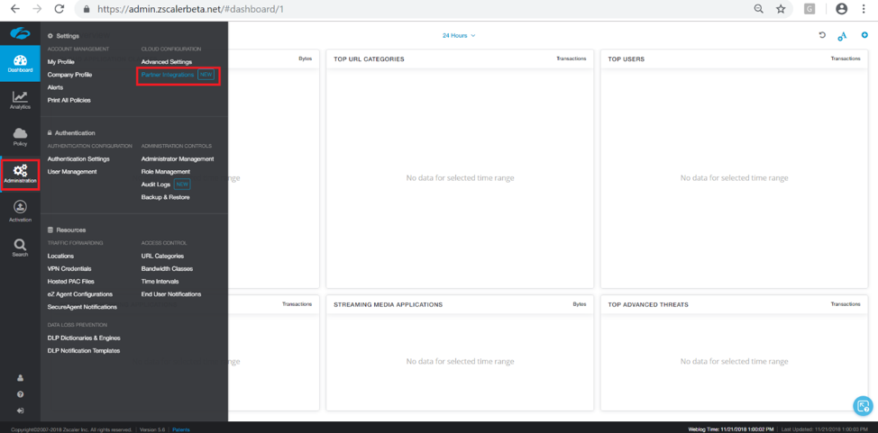
Task: Open browser zoom magnifier icon
Action: coord(759,9)
